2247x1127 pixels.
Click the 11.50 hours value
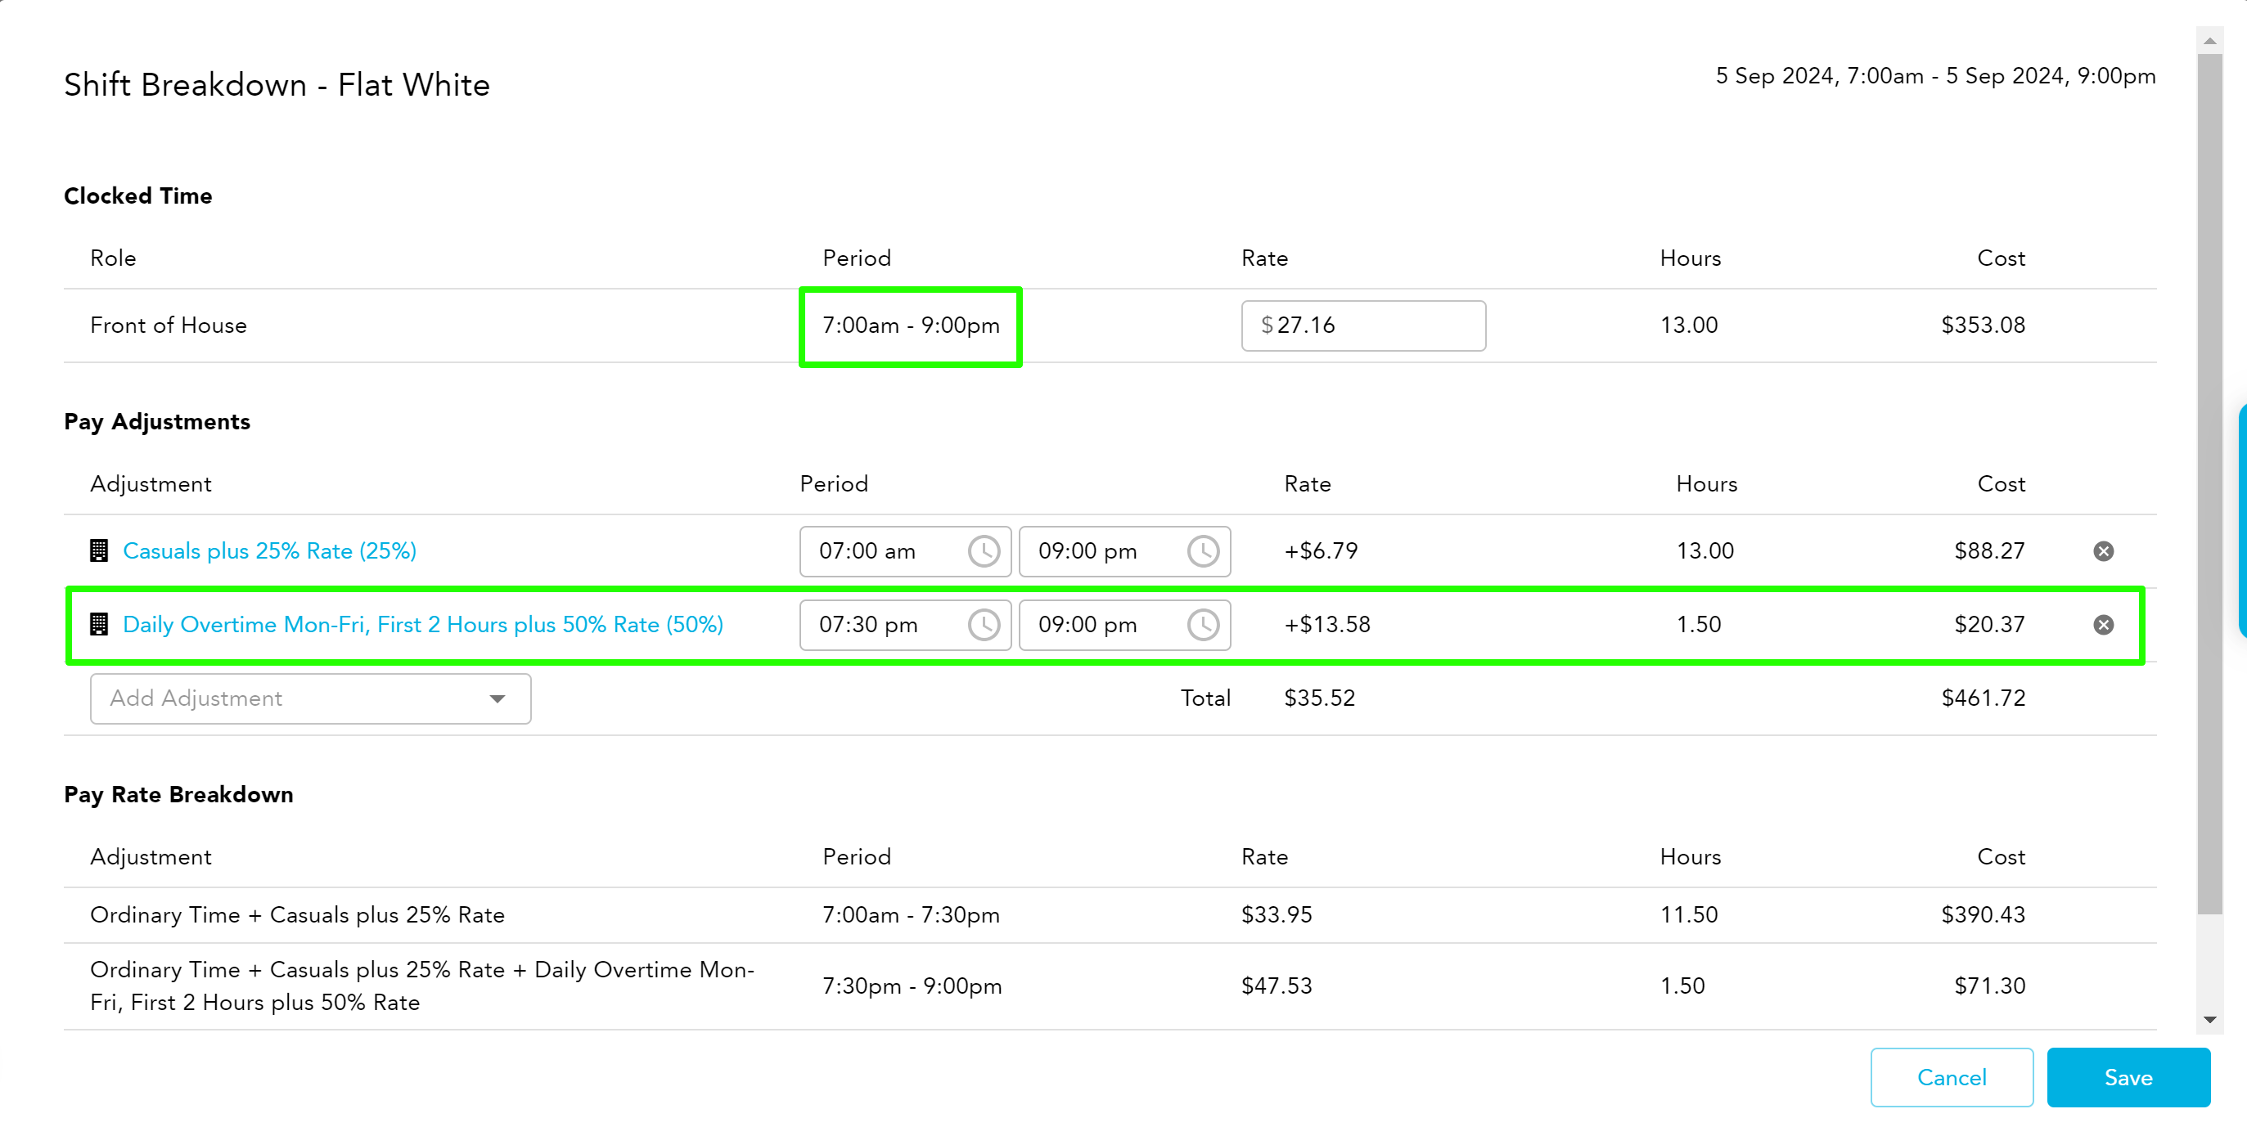tap(1689, 914)
